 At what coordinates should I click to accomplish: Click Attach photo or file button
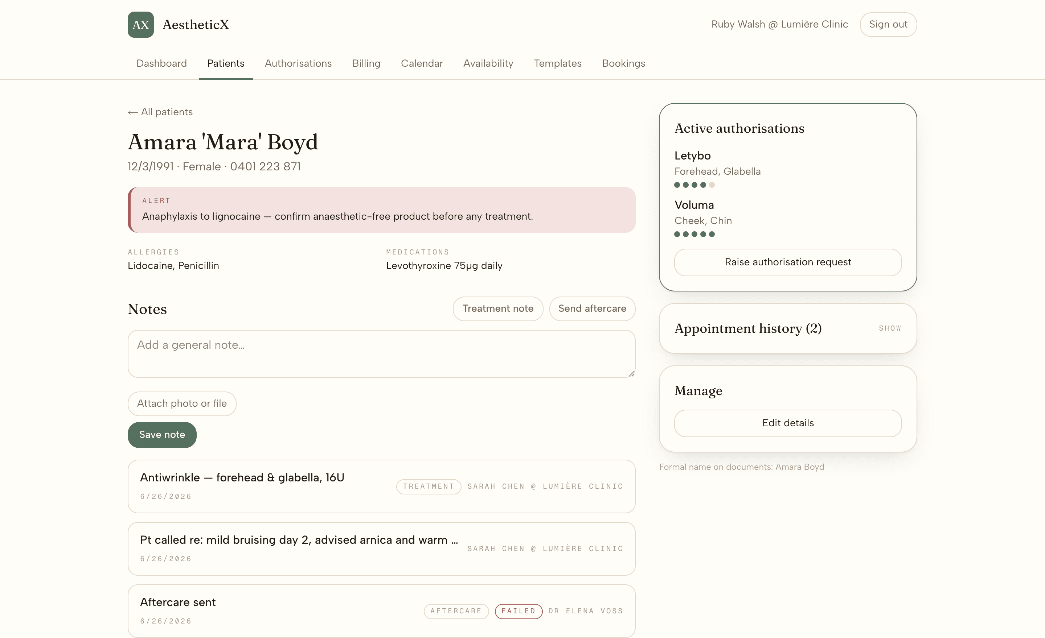[182, 403]
